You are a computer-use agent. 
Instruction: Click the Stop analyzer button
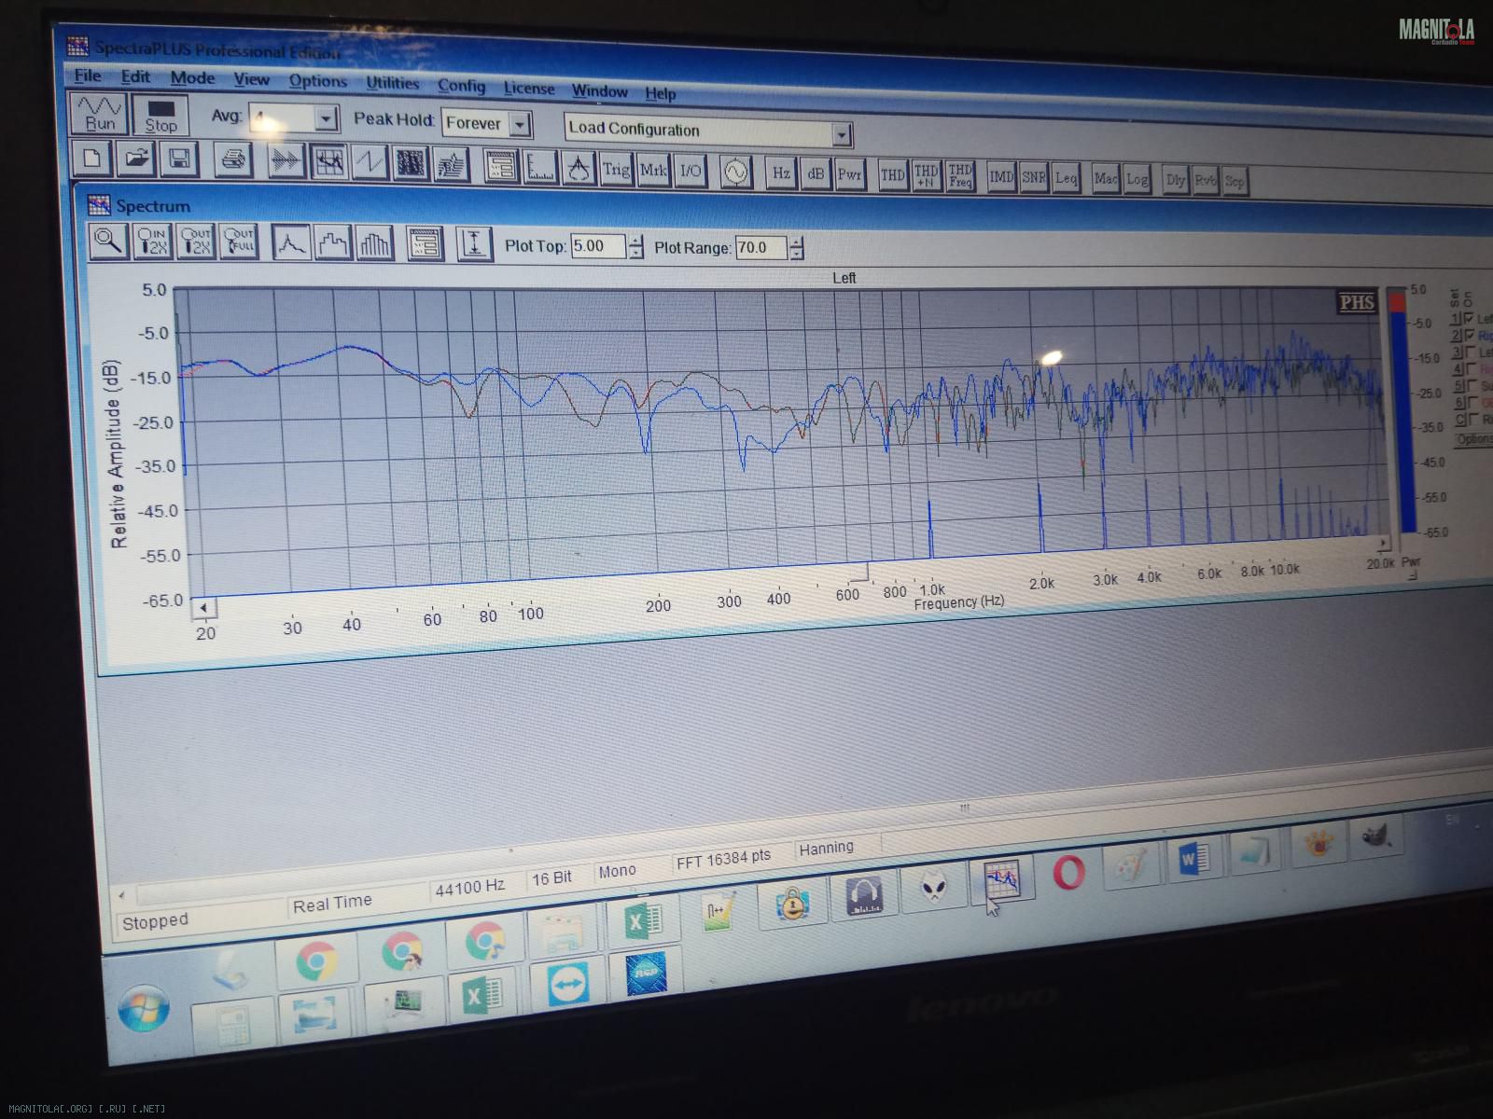coord(160,116)
